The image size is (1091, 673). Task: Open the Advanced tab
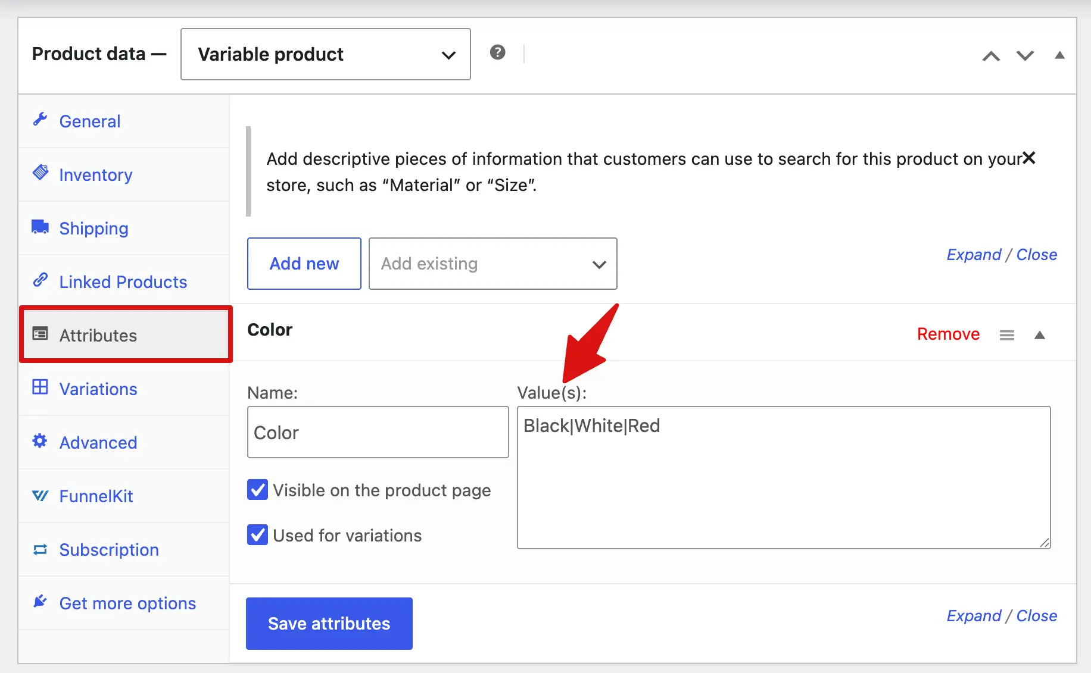tap(124, 443)
